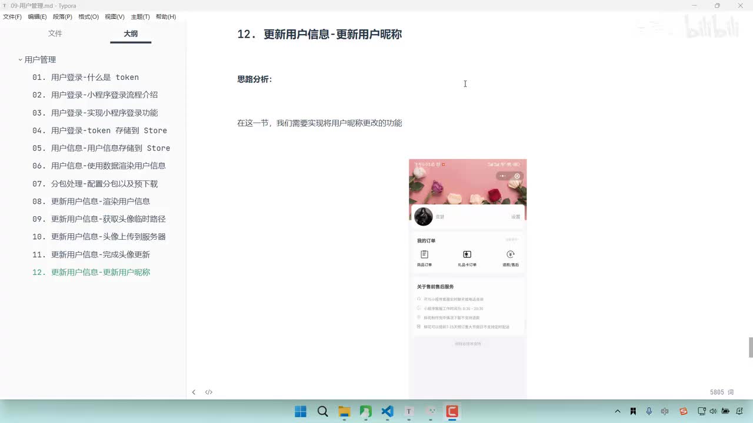Open the 帮助(H) menu
753x423 pixels.
[166, 17]
